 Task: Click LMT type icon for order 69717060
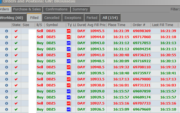click(x=69, y=37)
